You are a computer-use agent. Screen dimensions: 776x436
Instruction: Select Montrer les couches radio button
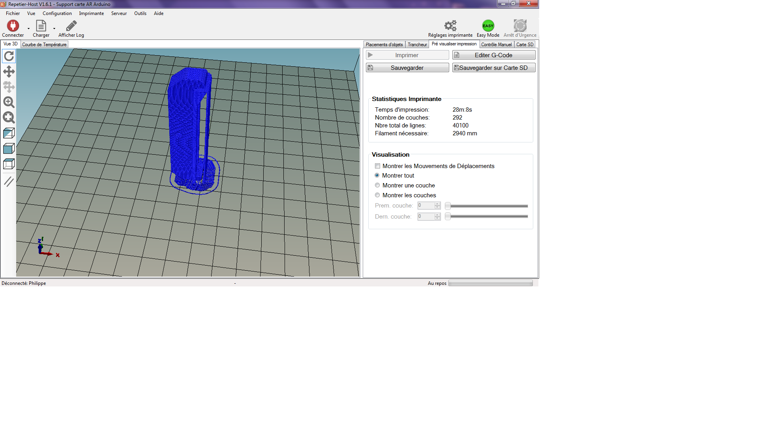tap(377, 195)
